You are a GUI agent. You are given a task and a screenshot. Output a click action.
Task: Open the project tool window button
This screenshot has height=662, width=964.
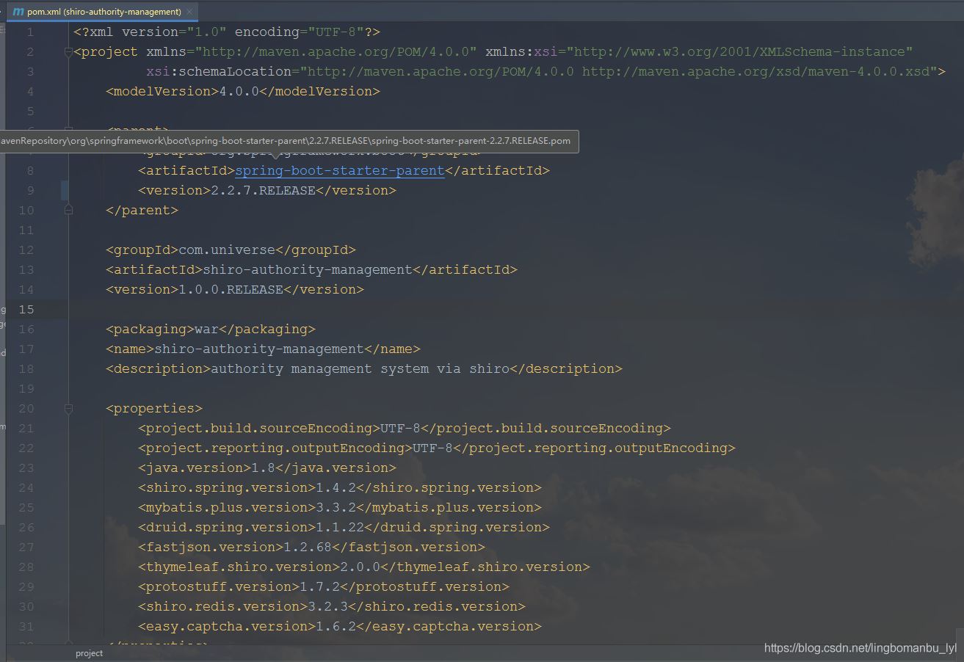pyautogui.click(x=88, y=652)
